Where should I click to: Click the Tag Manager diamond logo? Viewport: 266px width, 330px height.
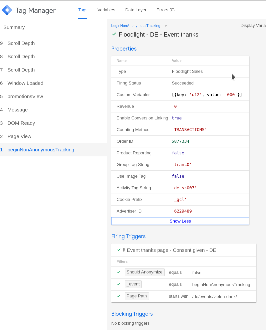point(7,10)
